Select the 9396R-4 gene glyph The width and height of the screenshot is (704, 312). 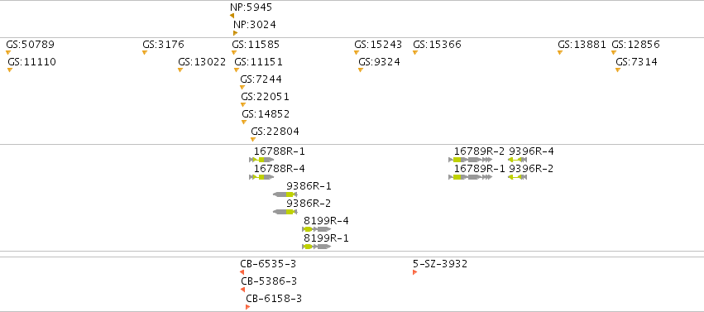pyautogui.click(x=517, y=160)
